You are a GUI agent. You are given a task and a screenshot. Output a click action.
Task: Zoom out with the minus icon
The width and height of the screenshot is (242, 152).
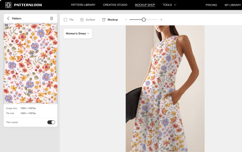pos(126,20)
